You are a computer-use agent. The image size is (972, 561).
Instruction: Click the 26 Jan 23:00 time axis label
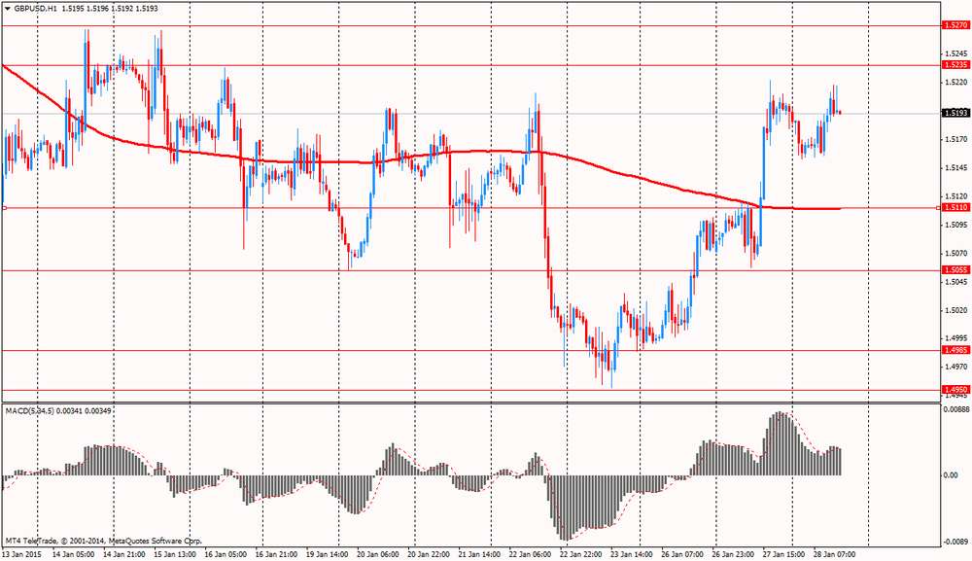point(733,554)
